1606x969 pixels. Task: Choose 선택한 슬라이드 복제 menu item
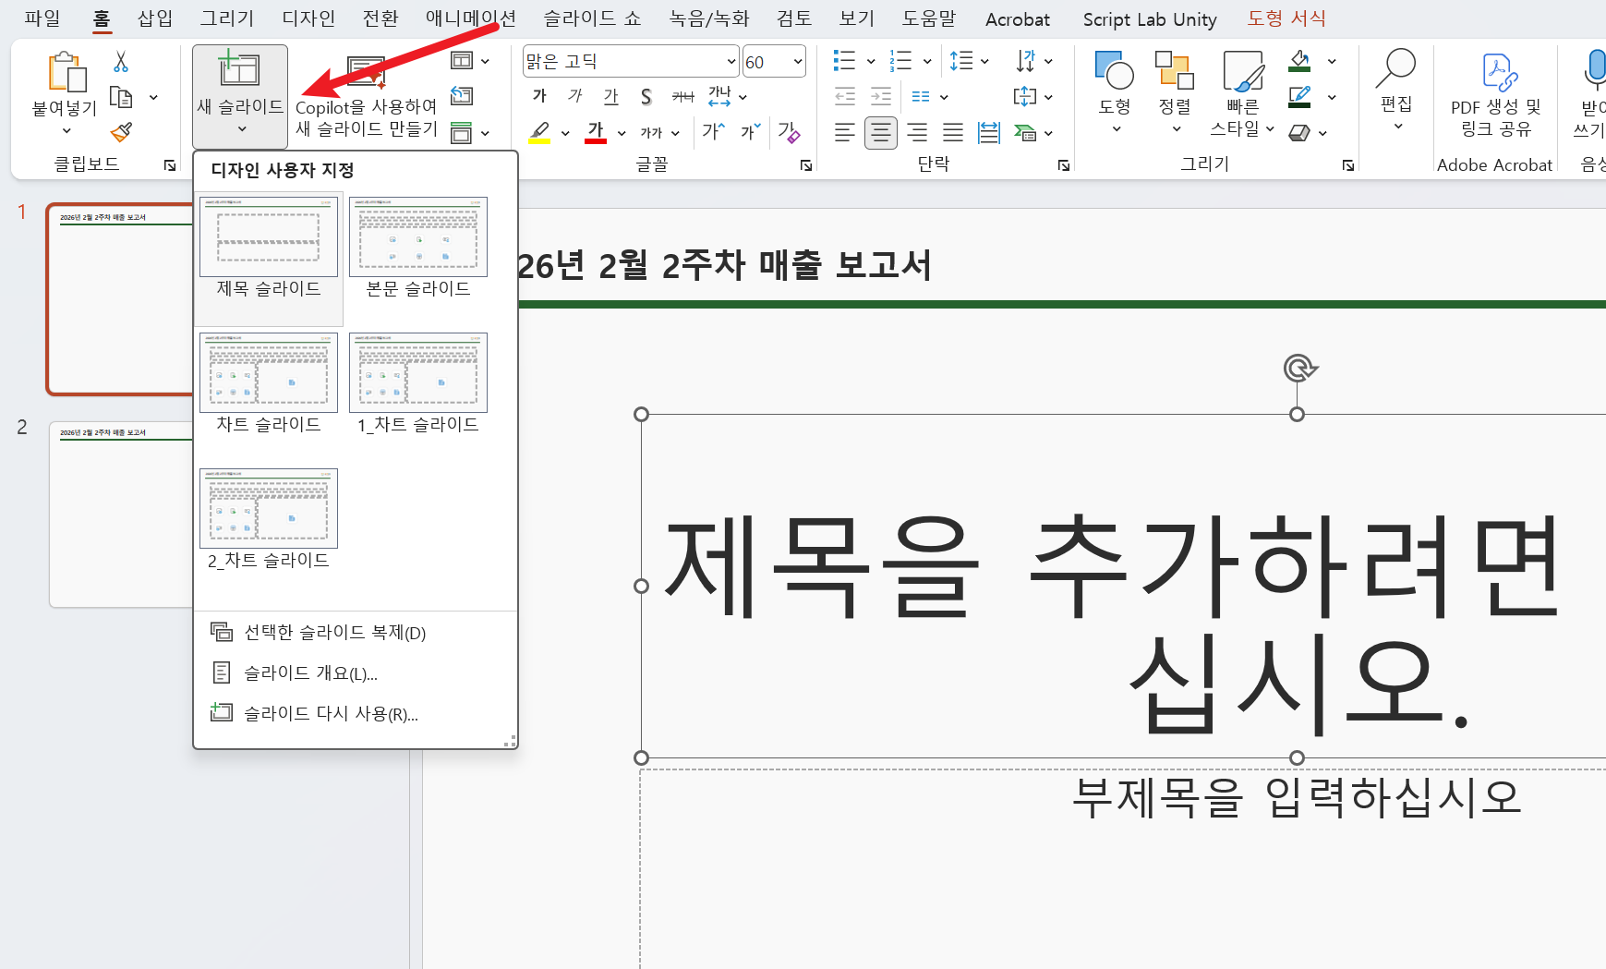tap(356, 633)
